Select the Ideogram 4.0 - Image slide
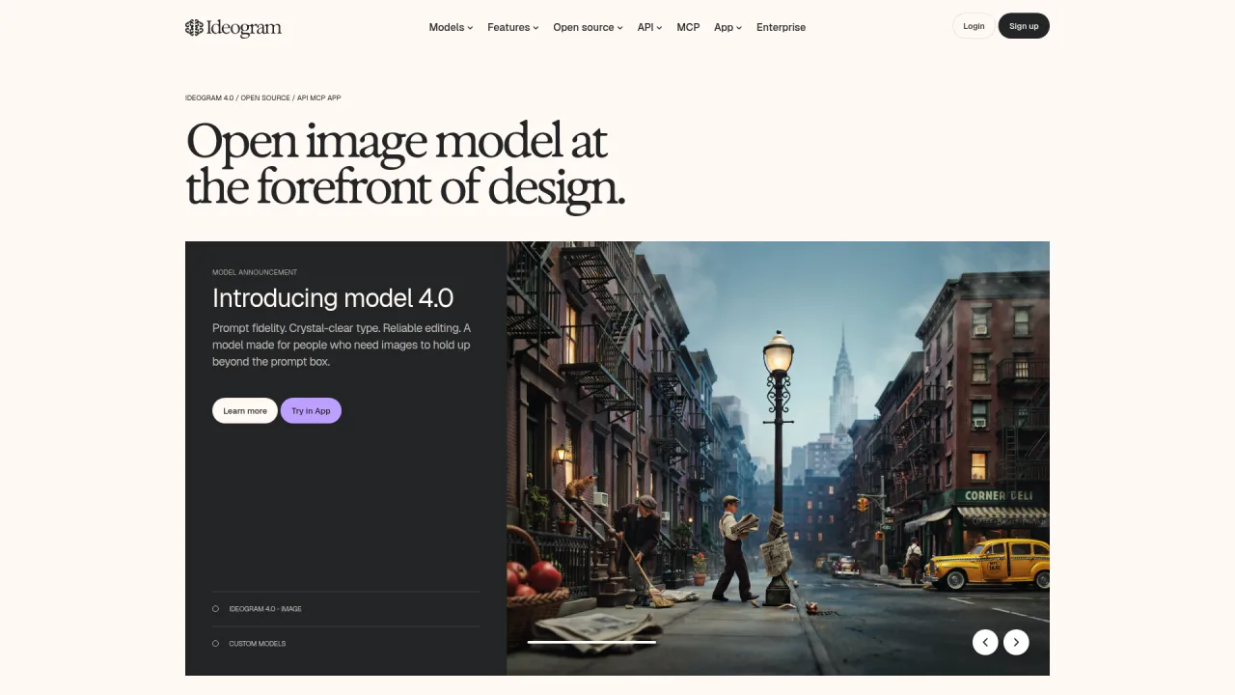Screen dimensions: 1235x695 coord(345,609)
